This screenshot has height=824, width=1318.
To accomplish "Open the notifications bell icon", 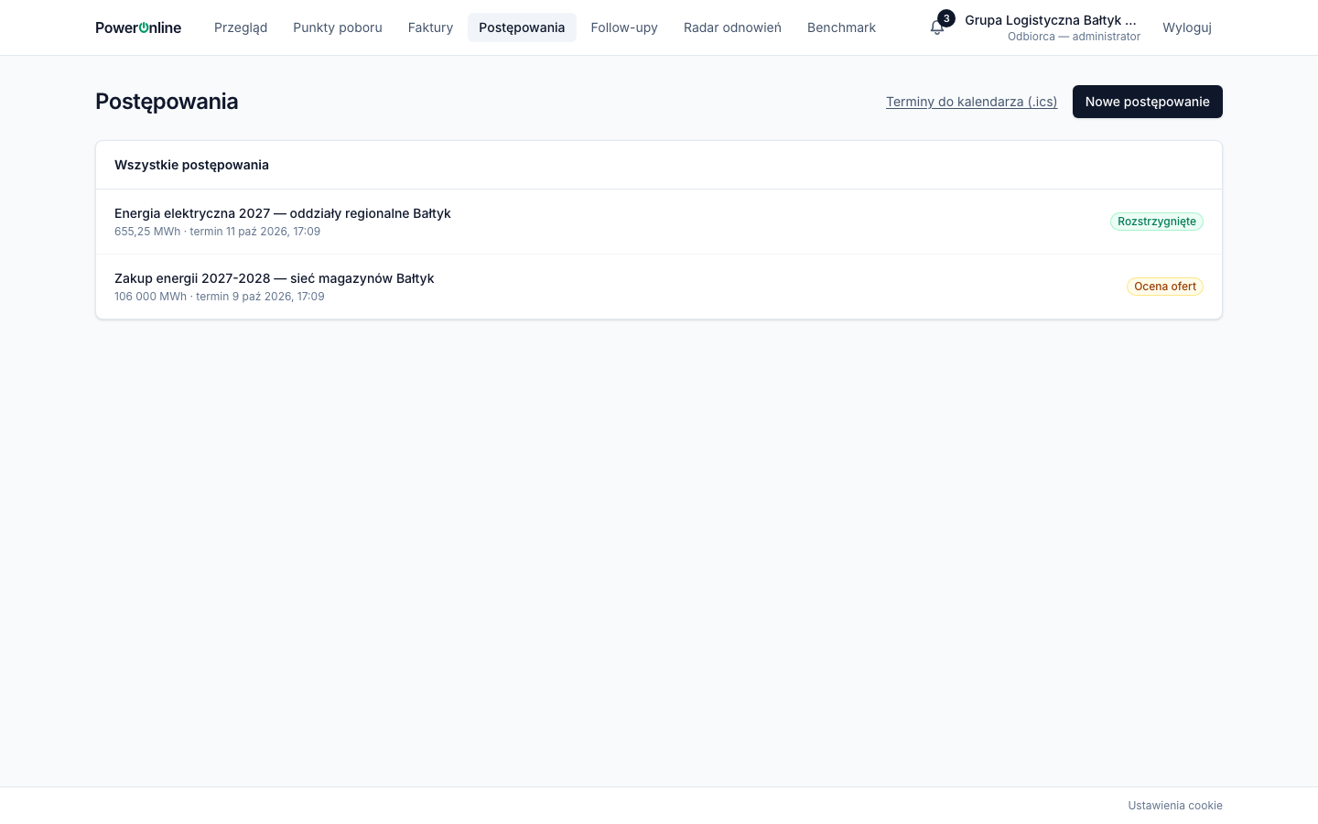I will pos(937,27).
